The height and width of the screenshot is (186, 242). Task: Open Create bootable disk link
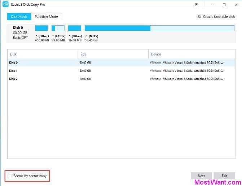pyautogui.click(x=219, y=17)
